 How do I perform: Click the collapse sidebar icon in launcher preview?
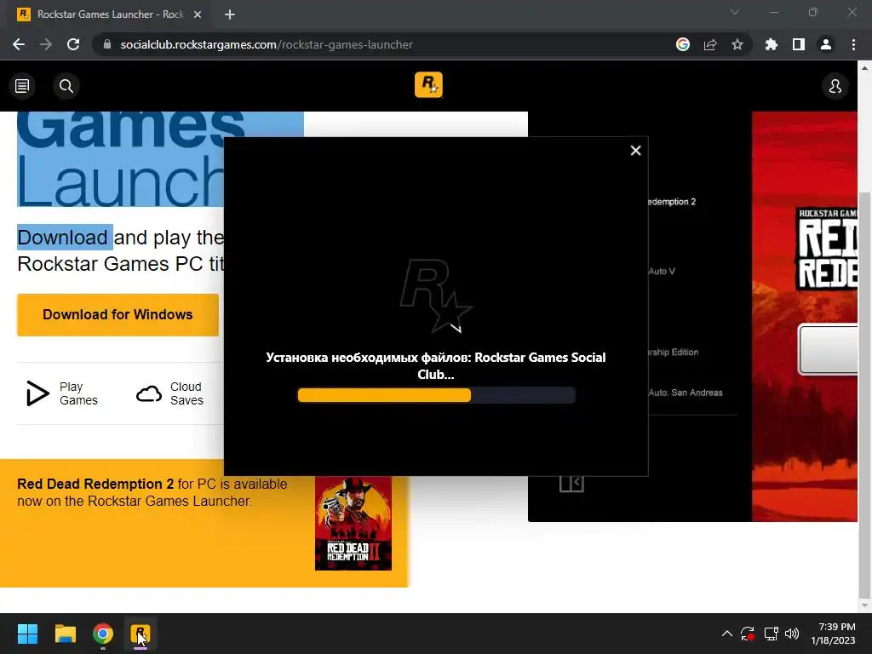571,484
